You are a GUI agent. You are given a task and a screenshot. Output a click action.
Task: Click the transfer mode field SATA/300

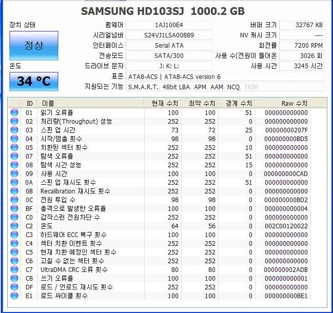click(169, 55)
